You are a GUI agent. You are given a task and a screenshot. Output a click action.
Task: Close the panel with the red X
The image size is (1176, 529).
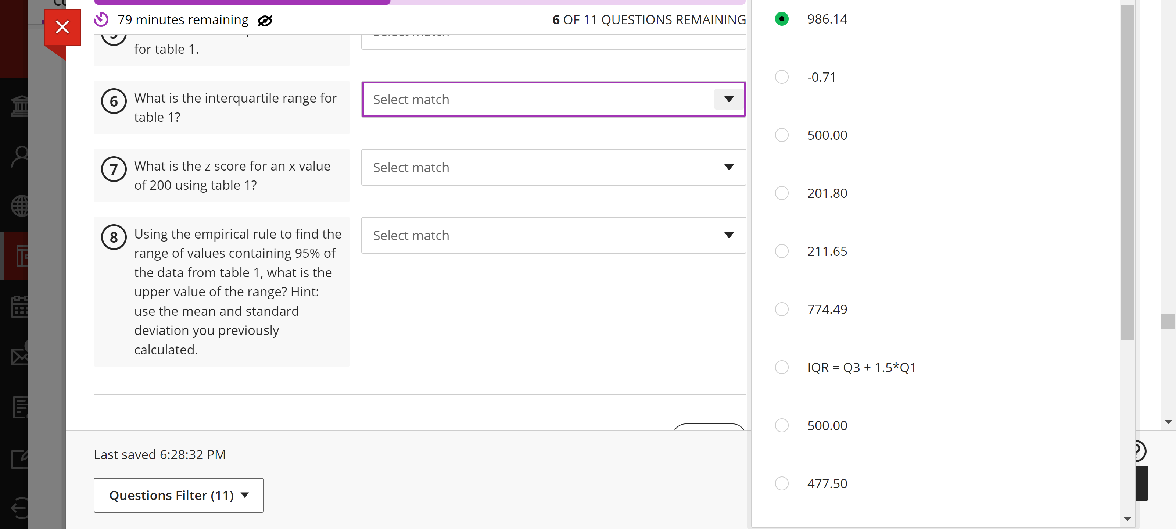[62, 26]
